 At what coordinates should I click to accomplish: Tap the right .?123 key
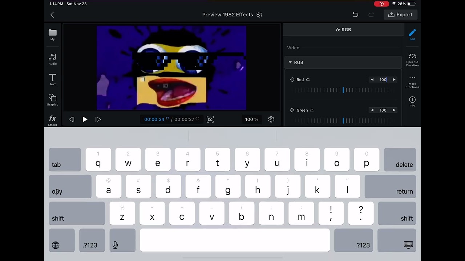[x=353, y=240]
